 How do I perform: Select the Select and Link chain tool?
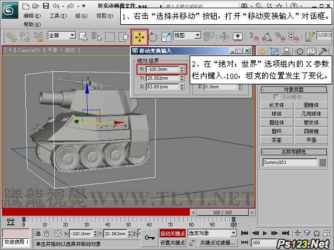[11, 37]
